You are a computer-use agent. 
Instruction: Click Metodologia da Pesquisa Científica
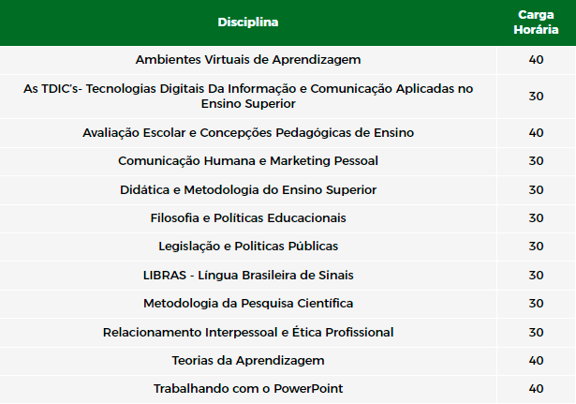point(248,304)
